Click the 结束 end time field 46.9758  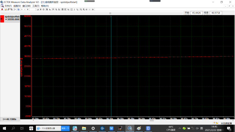click(216, 13)
